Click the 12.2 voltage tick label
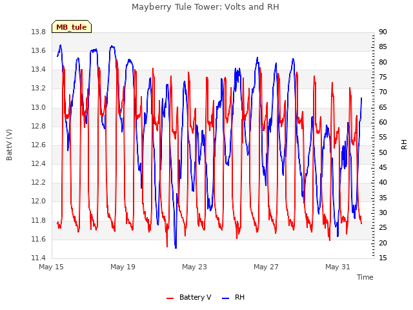 point(39,182)
